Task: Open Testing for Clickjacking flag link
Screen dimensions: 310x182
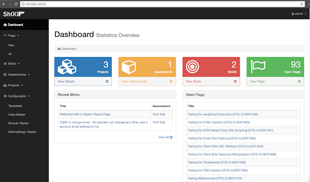Action: pos(217,162)
